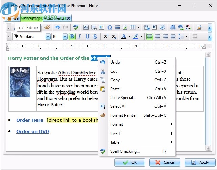The height and width of the screenshot is (170, 217).
Task: Open the font color dropdown arrow
Action: 129,37
